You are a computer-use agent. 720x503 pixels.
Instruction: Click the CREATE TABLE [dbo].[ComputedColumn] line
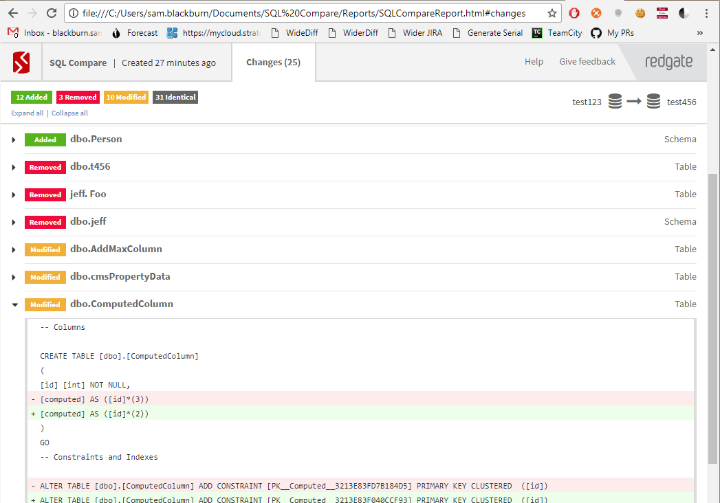[120, 356]
